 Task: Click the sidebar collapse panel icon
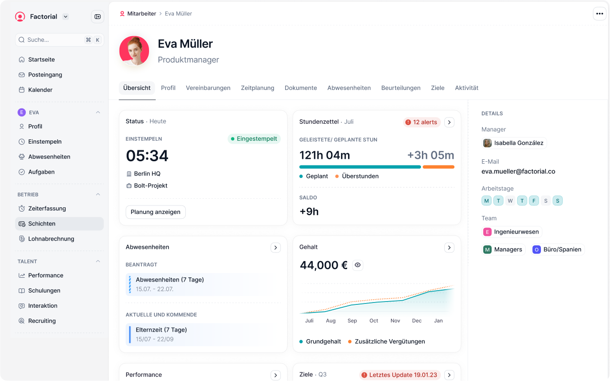(98, 17)
